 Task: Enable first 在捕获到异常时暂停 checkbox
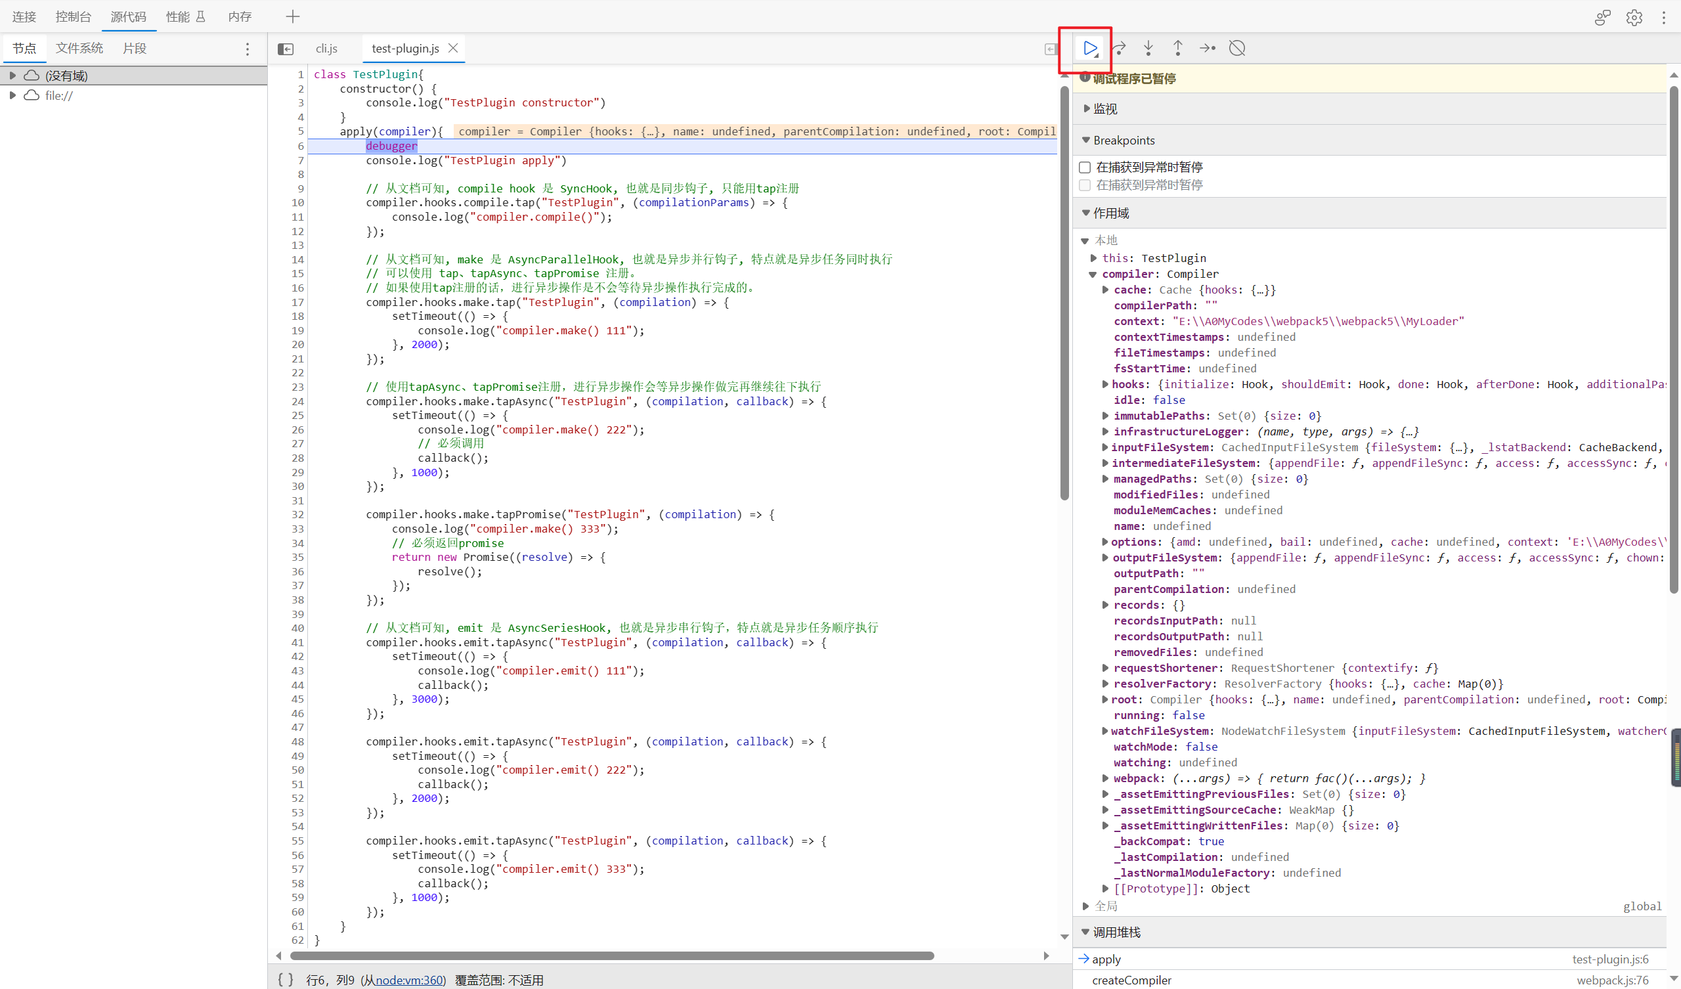point(1085,167)
